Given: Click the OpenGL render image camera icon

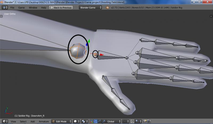Looking at the screenshot, I should [145, 121].
